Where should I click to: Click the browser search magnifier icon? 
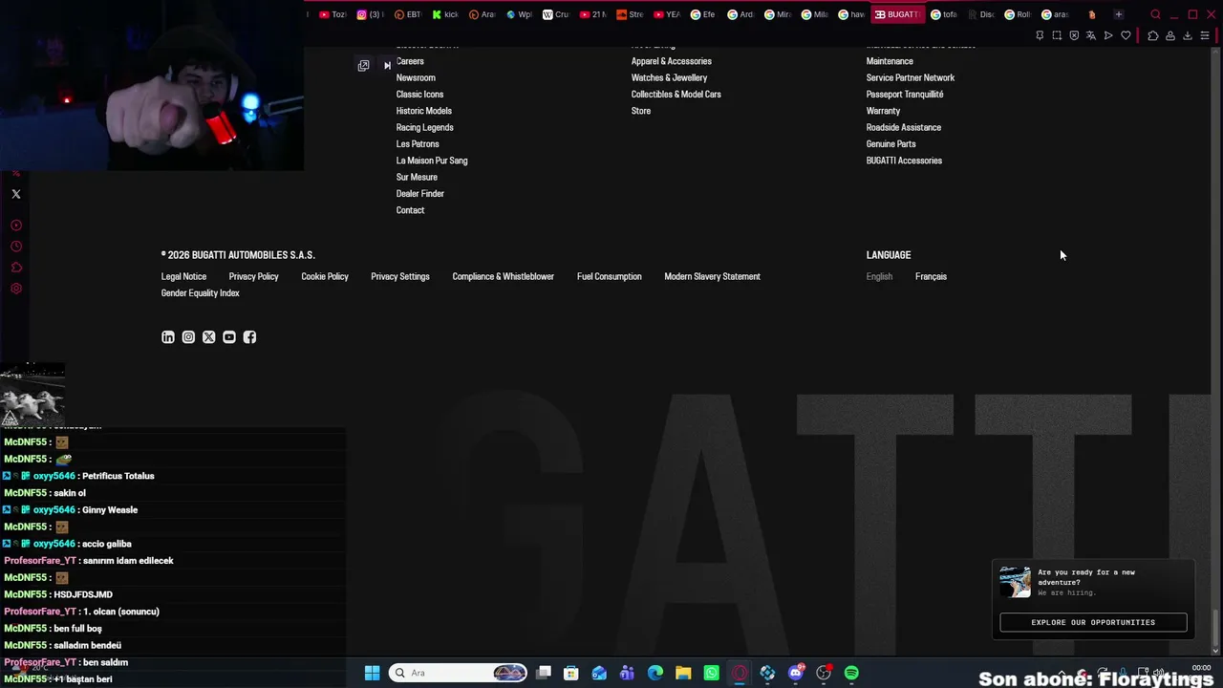click(1155, 14)
